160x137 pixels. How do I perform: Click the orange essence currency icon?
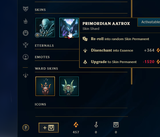76,125
